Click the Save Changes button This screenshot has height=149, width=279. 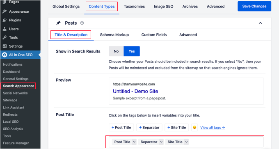click(x=254, y=6)
